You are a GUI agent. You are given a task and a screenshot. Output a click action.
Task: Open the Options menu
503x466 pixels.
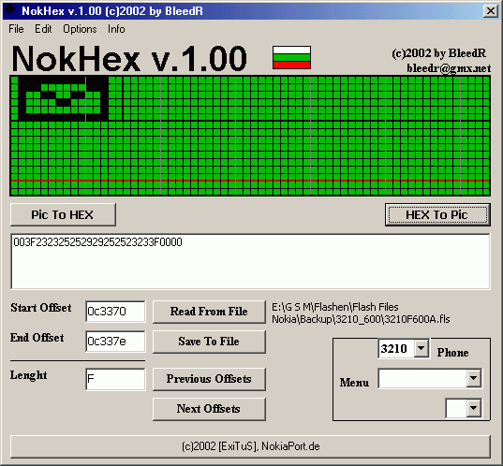pyautogui.click(x=80, y=29)
